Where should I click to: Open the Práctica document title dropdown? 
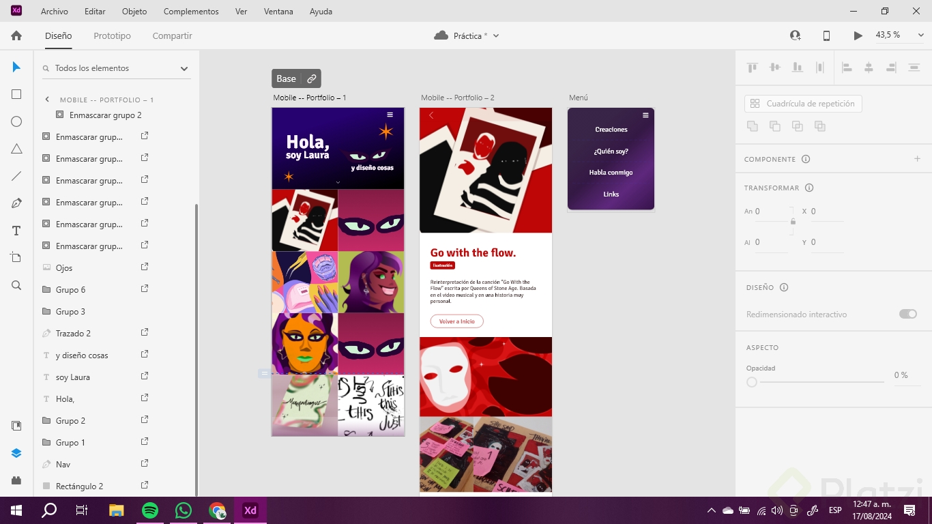496,35
